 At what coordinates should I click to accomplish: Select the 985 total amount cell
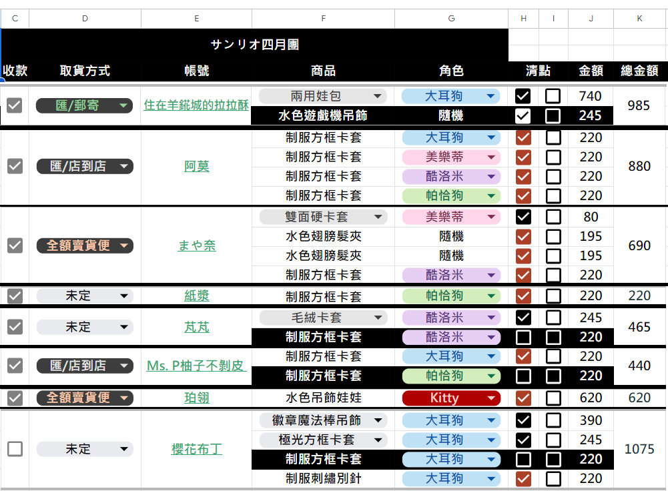(639, 105)
